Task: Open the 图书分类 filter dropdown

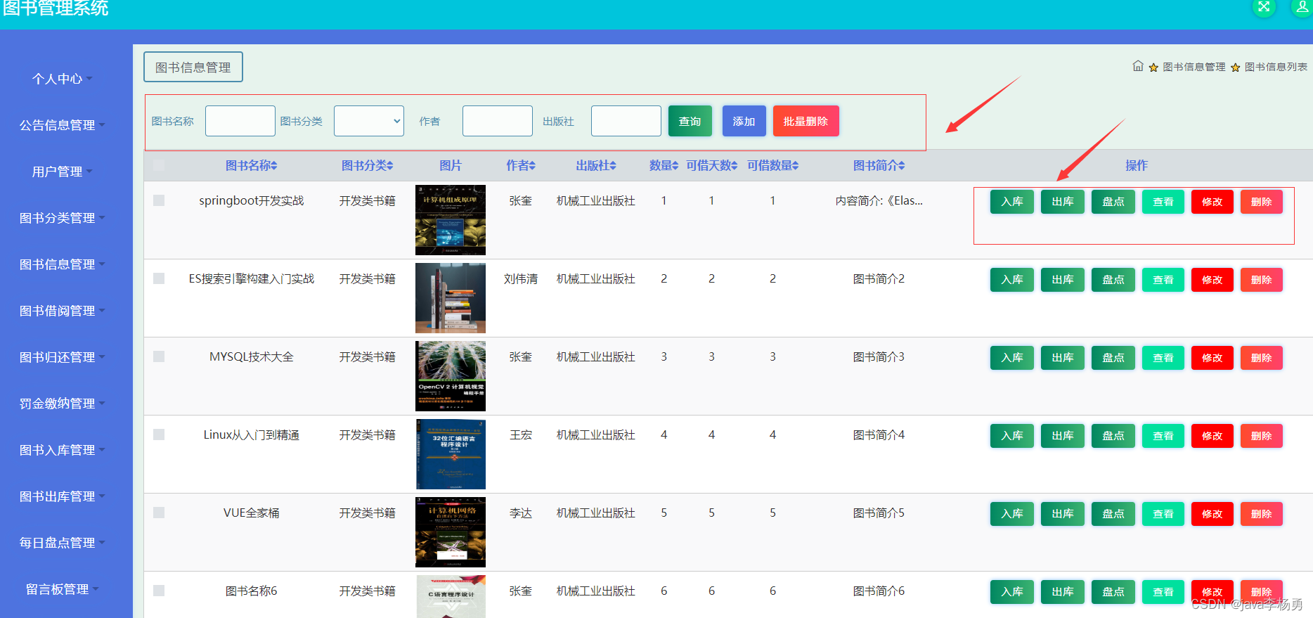Action: coord(368,121)
